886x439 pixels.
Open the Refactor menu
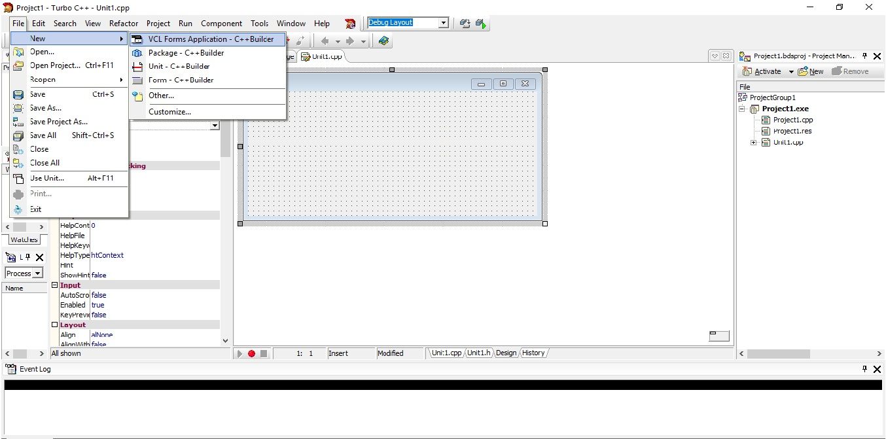[x=124, y=23]
